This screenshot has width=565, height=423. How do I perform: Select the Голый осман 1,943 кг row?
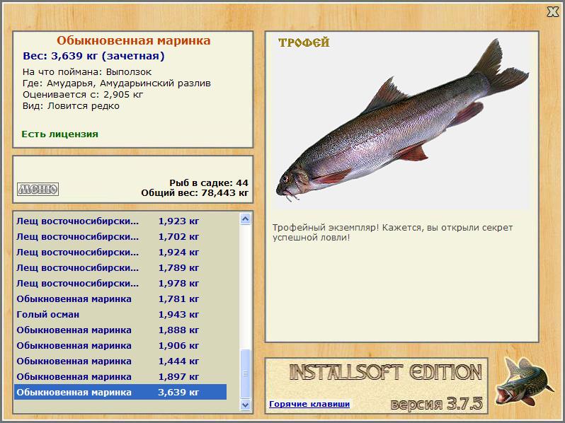tap(120, 314)
